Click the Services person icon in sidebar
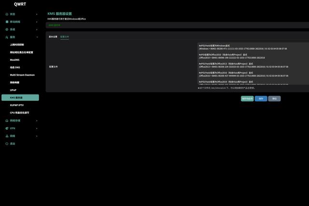This screenshot has height=206, width=309. click(7, 37)
